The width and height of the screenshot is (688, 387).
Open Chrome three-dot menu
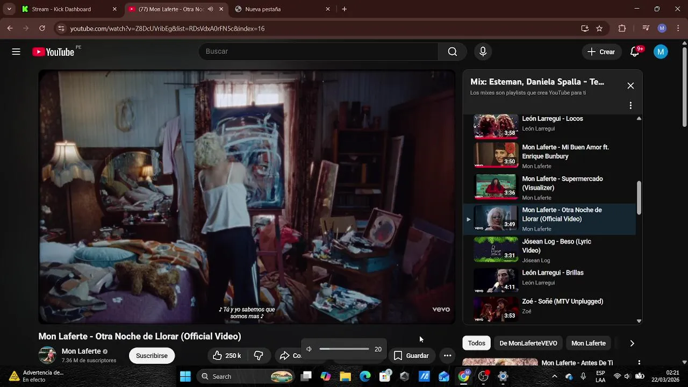point(677,28)
